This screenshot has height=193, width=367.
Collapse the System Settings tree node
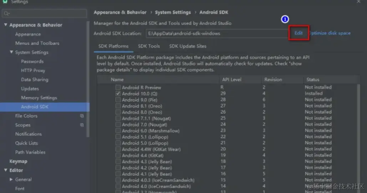[11, 52]
